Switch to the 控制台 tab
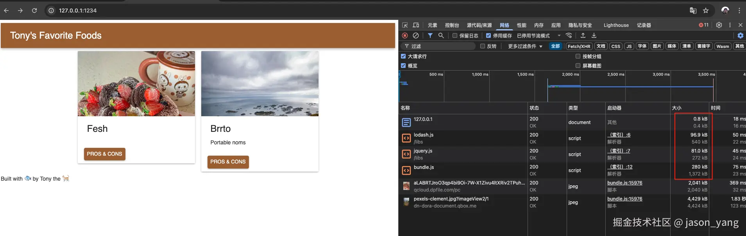The image size is (746, 236). [452, 25]
